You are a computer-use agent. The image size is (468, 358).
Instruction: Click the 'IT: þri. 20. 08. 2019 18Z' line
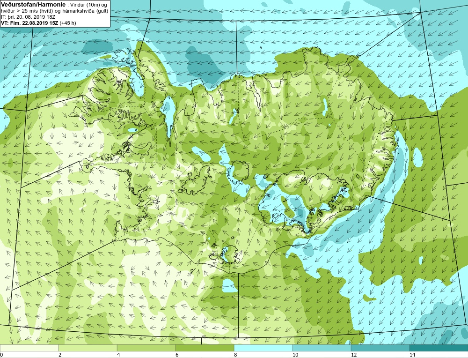coord(28,17)
